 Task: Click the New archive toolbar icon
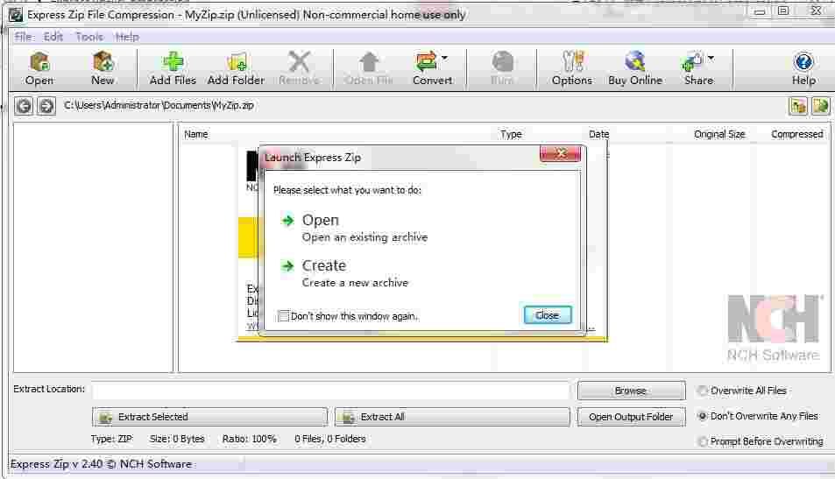[103, 62]
